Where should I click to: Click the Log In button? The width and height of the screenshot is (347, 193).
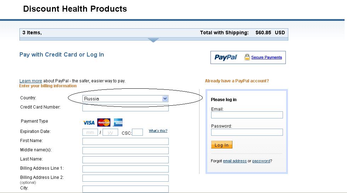click(x=221, y=145)
